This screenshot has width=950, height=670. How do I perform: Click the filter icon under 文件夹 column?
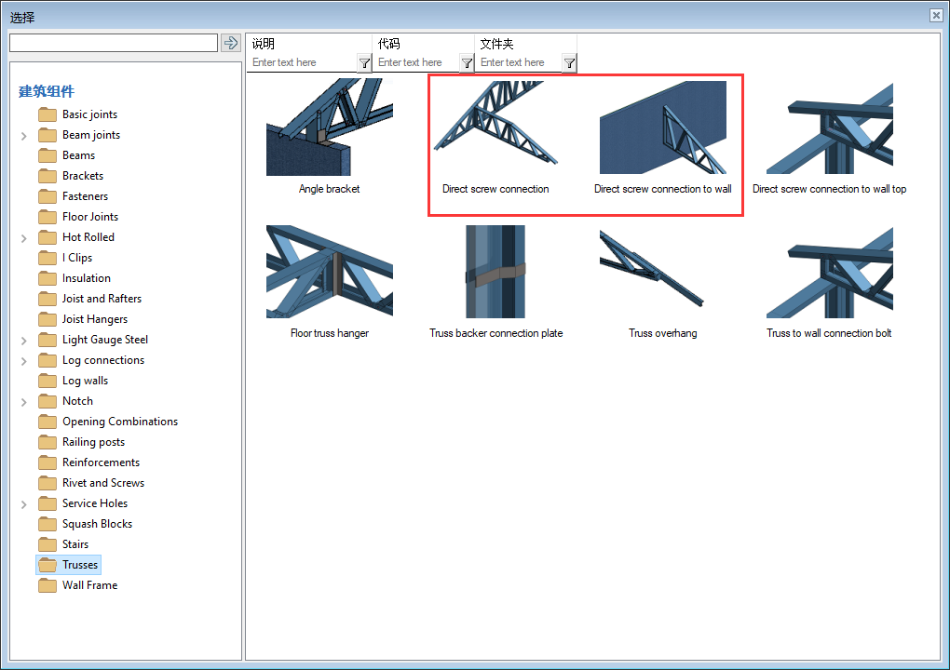click(x=569, y=63)
